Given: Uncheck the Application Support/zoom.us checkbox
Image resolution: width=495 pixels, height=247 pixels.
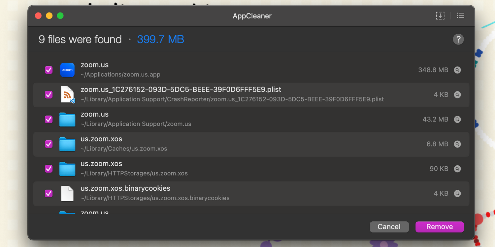Looking at the screenshot, I should [49, 119].
